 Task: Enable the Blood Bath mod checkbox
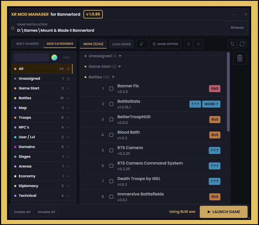[111, 135]
